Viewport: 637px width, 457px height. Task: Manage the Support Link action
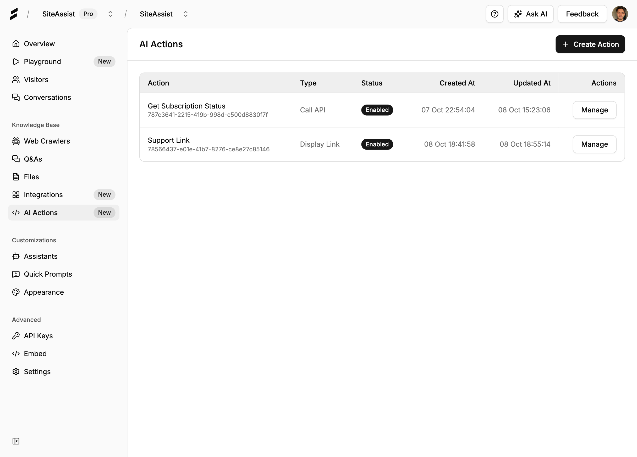594,144
